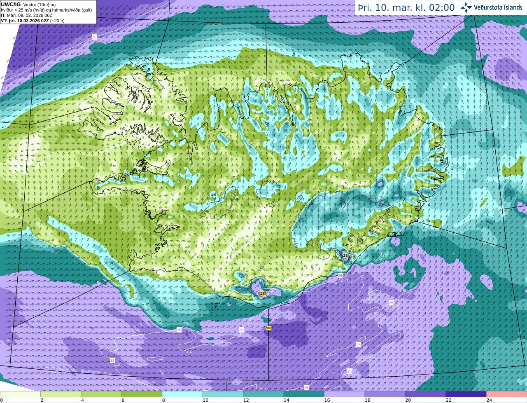Pick the 2–4 m/s light green legend swatch
Screen dimensions: 527x403
tap(61, 394)
